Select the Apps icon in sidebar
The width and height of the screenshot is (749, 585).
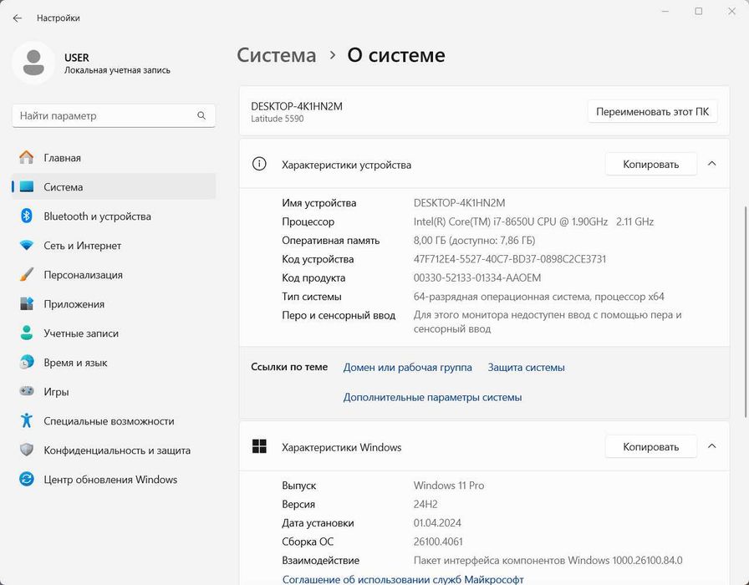[27, 304]
